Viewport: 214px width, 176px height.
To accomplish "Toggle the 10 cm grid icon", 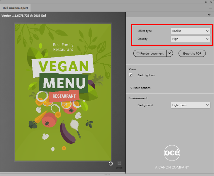I will (x=120, y=163).
